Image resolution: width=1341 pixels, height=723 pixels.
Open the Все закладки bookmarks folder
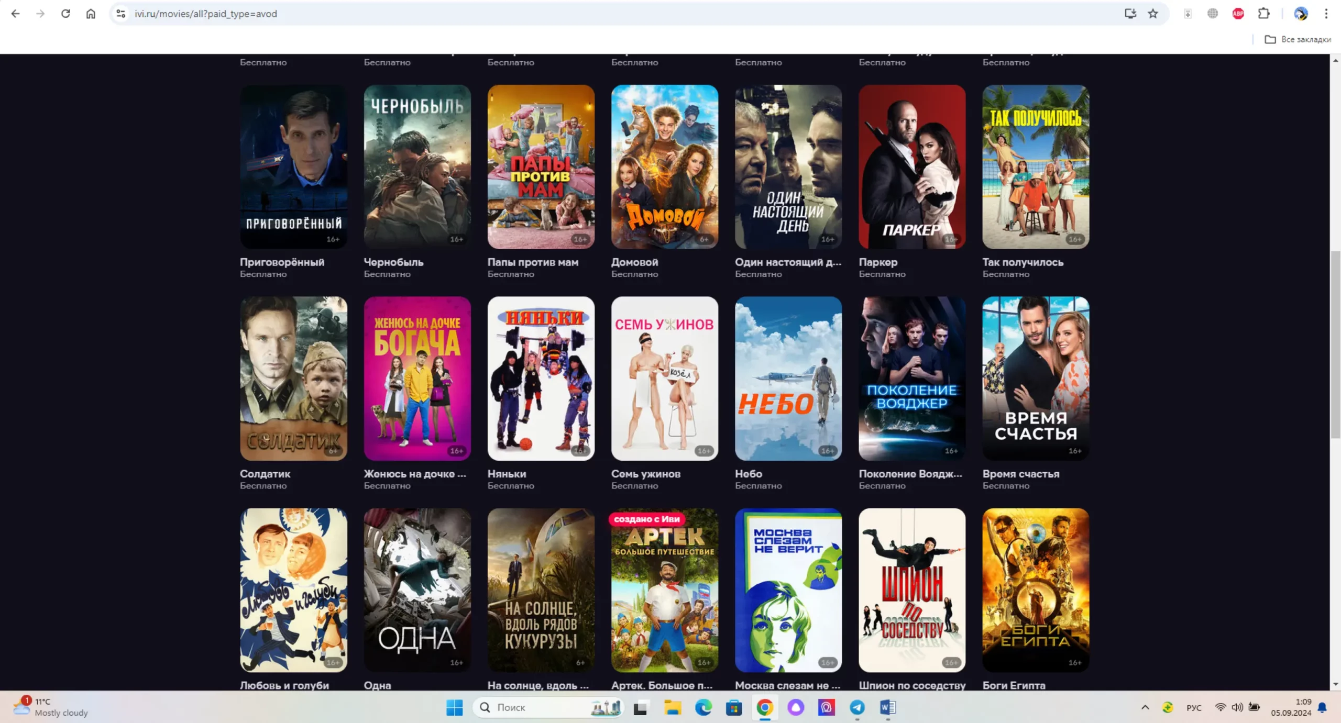coord(1298,39)
